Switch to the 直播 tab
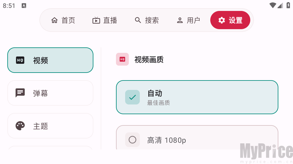Screen dimensions: 293x164 105,20
